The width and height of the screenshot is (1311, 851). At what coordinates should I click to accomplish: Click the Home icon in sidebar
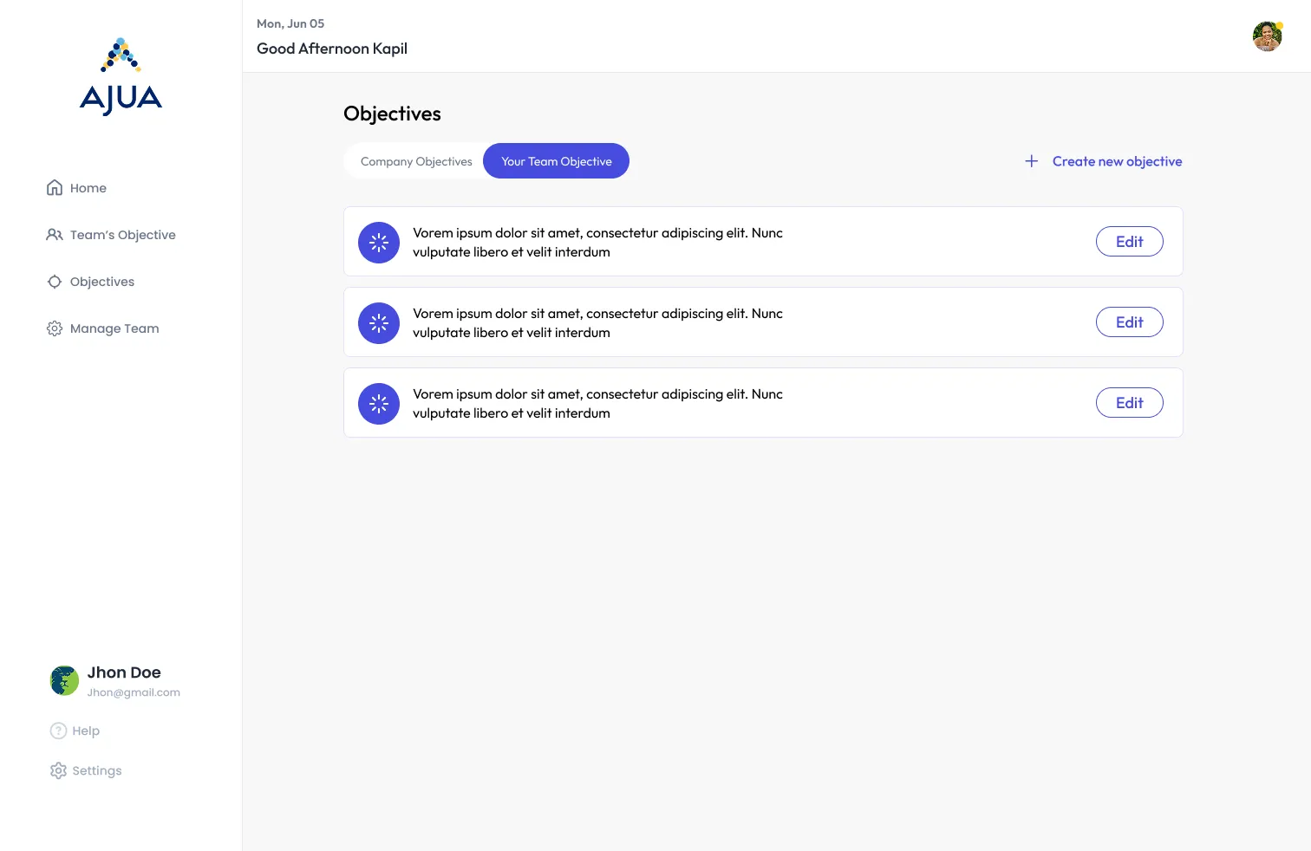[54, 187]
